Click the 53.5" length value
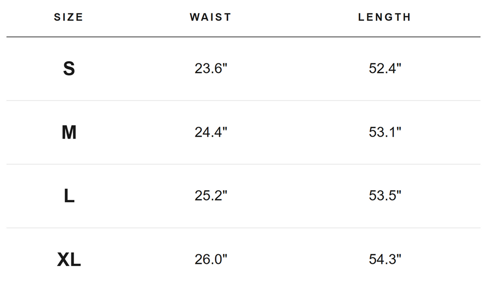 (x=385, y=196)
